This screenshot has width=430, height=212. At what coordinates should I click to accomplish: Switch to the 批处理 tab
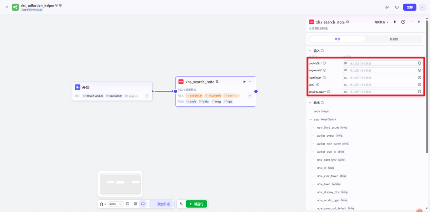(393, 39)
